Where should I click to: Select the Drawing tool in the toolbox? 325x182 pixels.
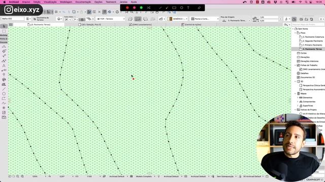pyautogui.click(x=4, y=117)
